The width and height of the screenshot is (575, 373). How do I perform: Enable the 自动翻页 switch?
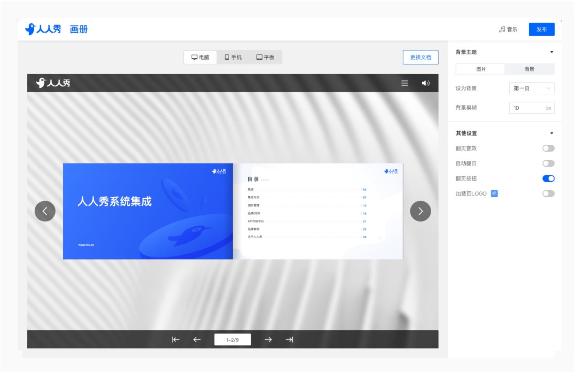click(x=548, y=163)
